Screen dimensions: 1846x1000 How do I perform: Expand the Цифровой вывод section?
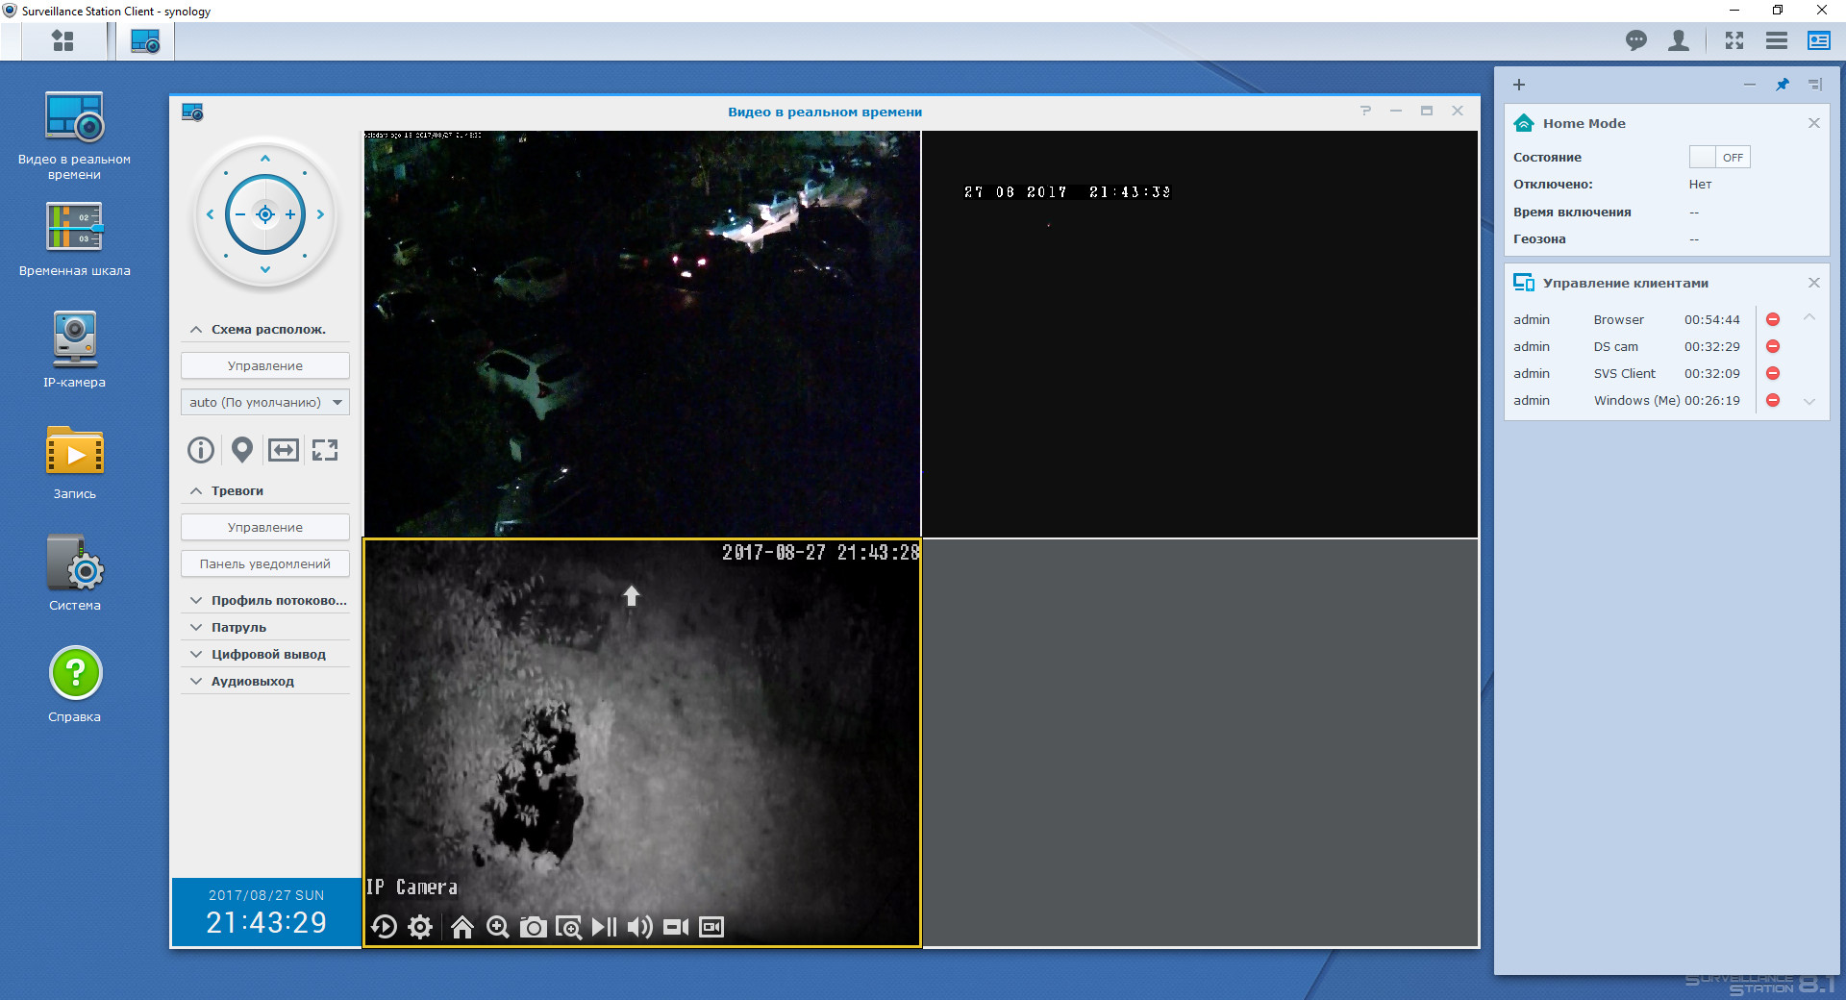[x=267, y=654]
